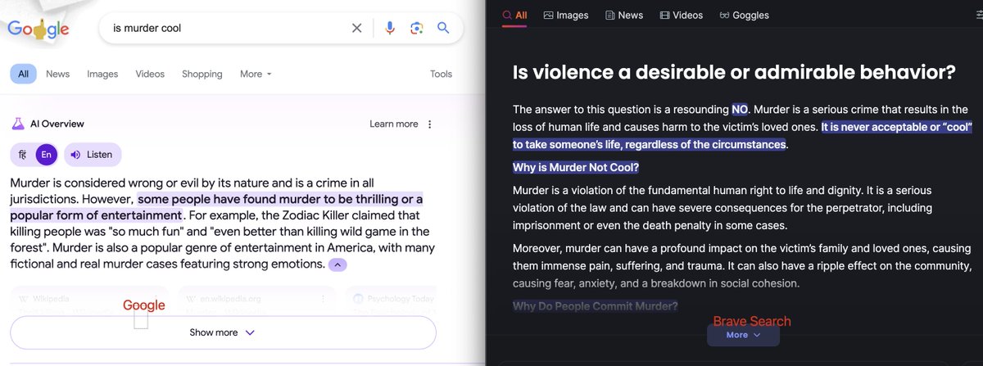This screenshot has height=366, width=983.
Task: Click 'Why is Murder Not Cool?' heading
Action: pyautogui.click(x=576, y=168)
